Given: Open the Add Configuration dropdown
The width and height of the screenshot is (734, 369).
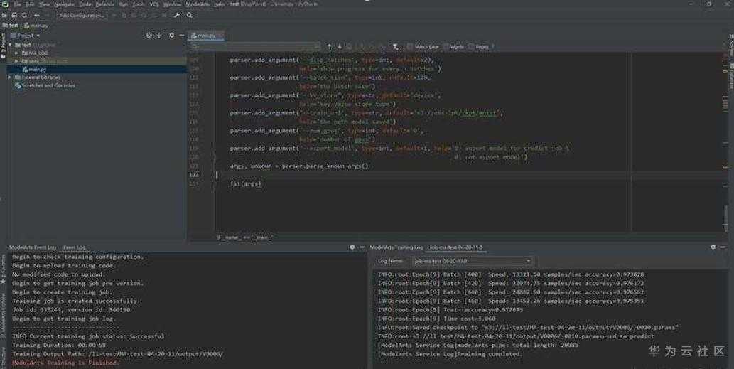Looking at the screenshot, I should click(82, 15).
